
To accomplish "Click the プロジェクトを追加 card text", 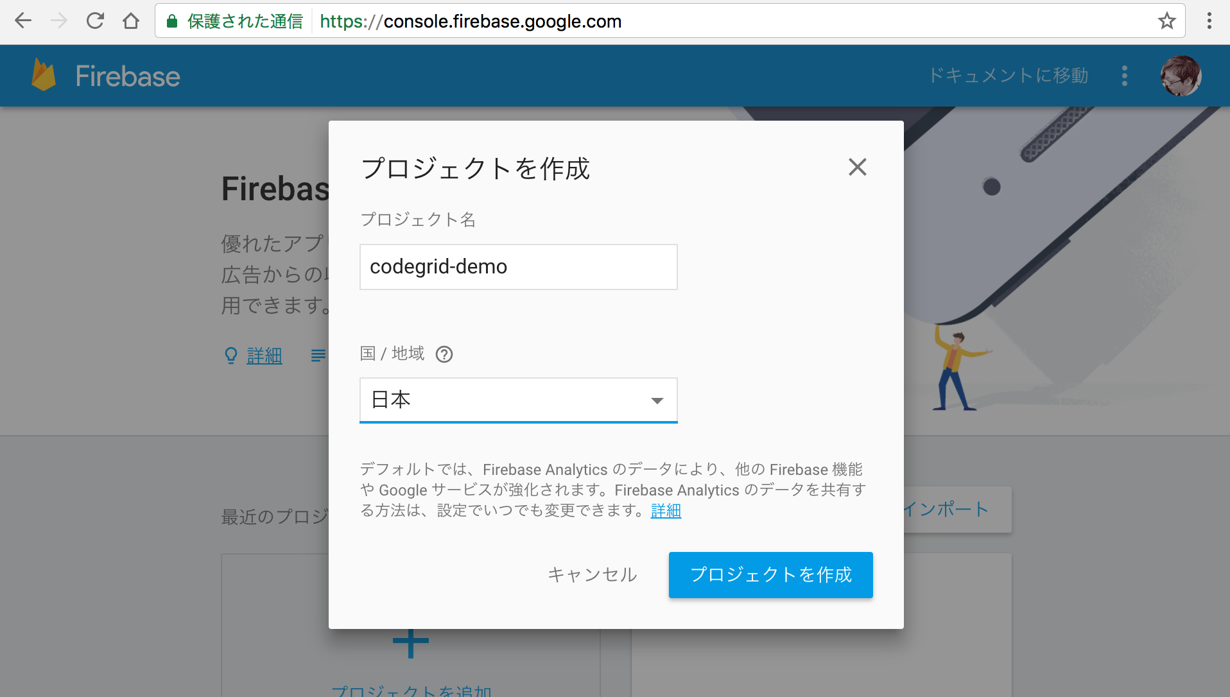I will point(411,691).
